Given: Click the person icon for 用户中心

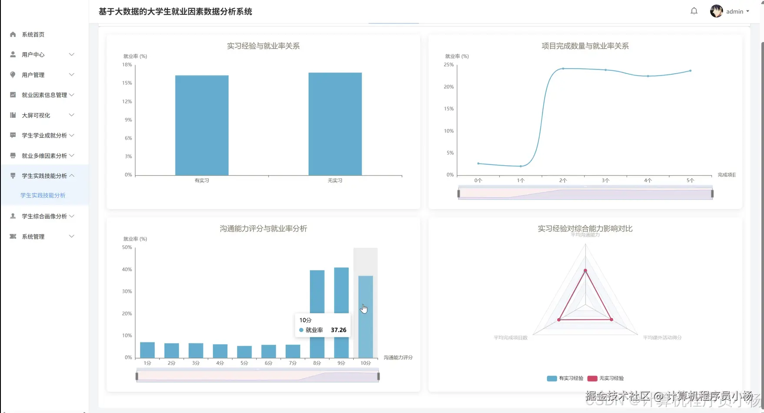Looking at the screenshot, I should tap(13, 54).
